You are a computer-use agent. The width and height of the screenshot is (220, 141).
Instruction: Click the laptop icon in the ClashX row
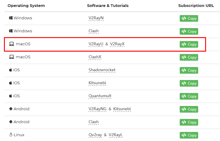click(x=12, y=57)
